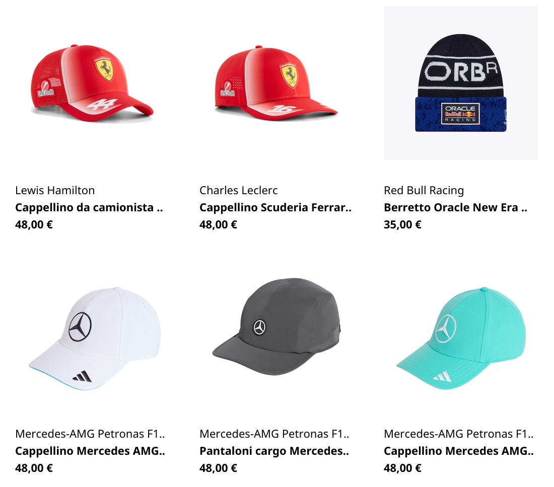Image resolution: width=554 pixels, height=487 pixels.
Task: Click the Charles Leclerc label
Action: click(239, 190)
